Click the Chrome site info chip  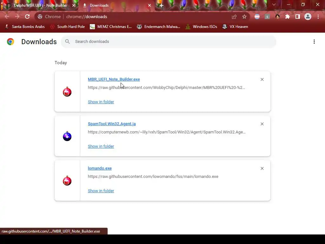[x=49, y=17]
